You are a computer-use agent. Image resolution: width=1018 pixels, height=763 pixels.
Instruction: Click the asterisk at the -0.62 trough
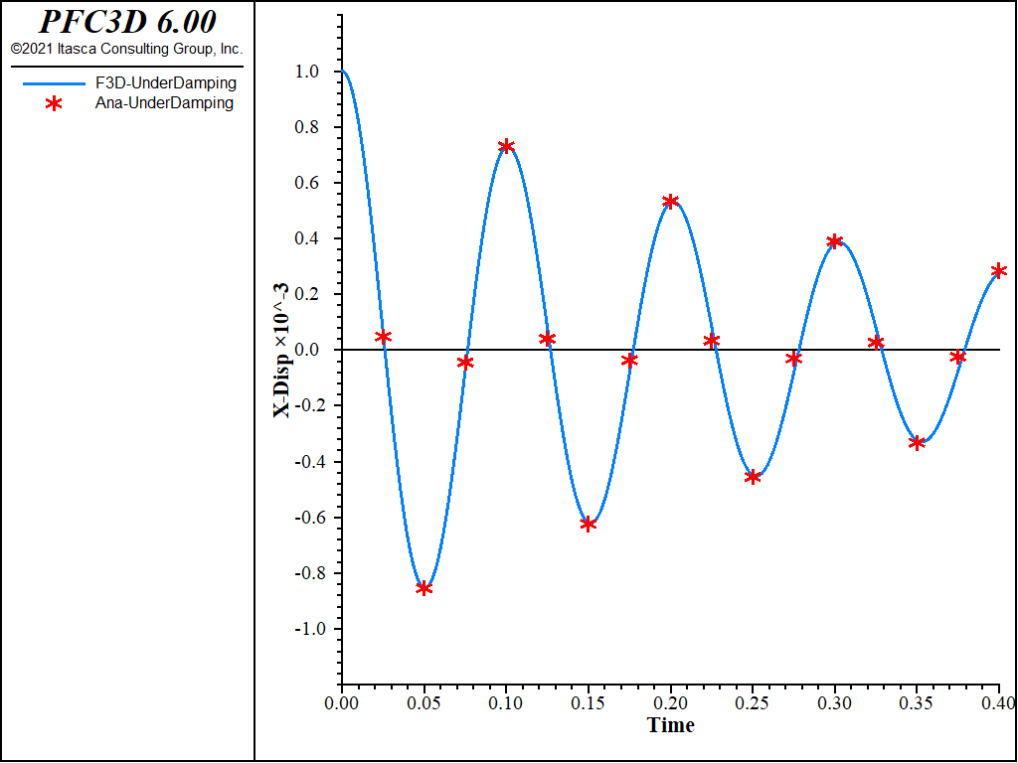pyautogui.click(x=589, y=525)
